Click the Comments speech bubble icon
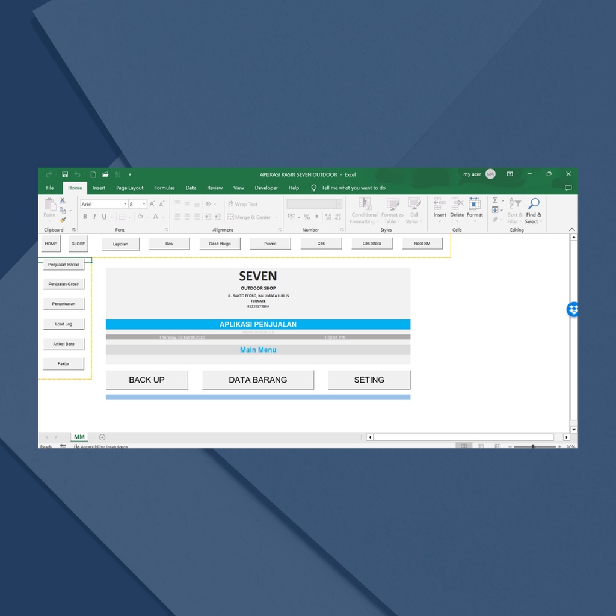This screenshot has width=616, height=616. [568, 188]
